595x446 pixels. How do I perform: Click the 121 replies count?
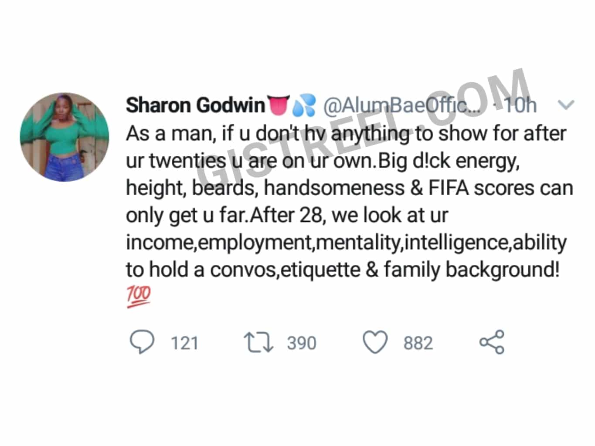[185, 343]
